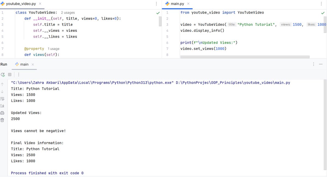Click the self.title = title line

pos(53,24)
